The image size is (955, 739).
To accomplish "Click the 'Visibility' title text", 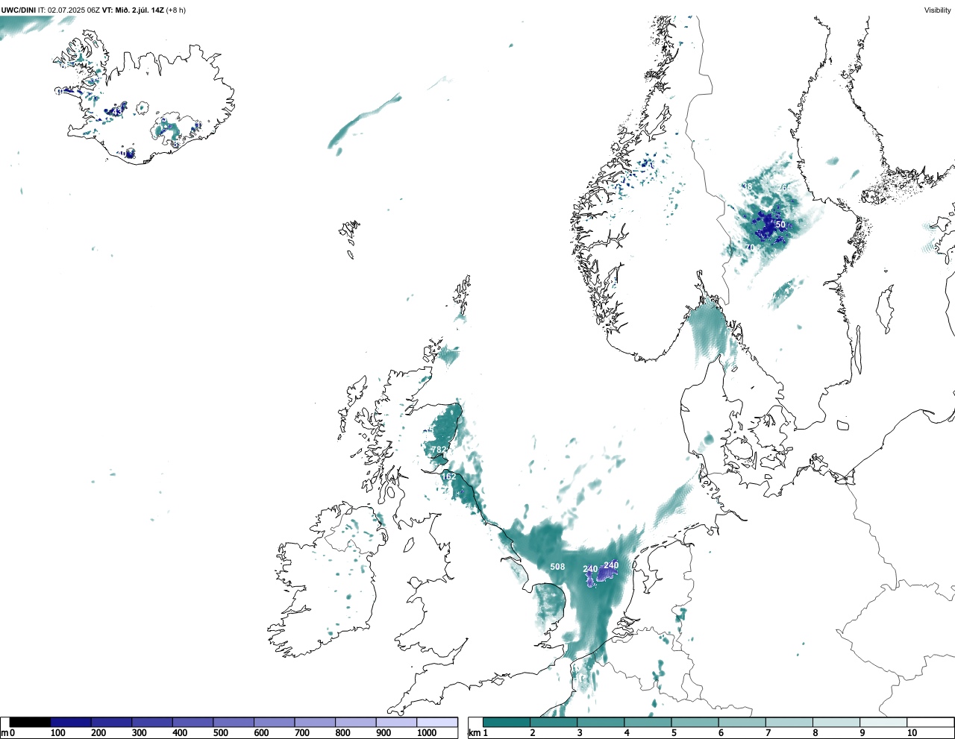I will 937,10.
